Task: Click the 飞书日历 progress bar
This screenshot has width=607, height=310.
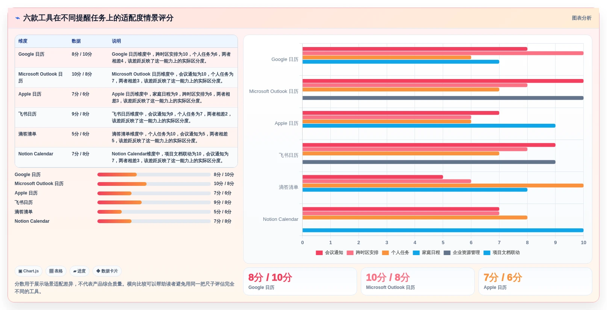Action: coord(154,202)
